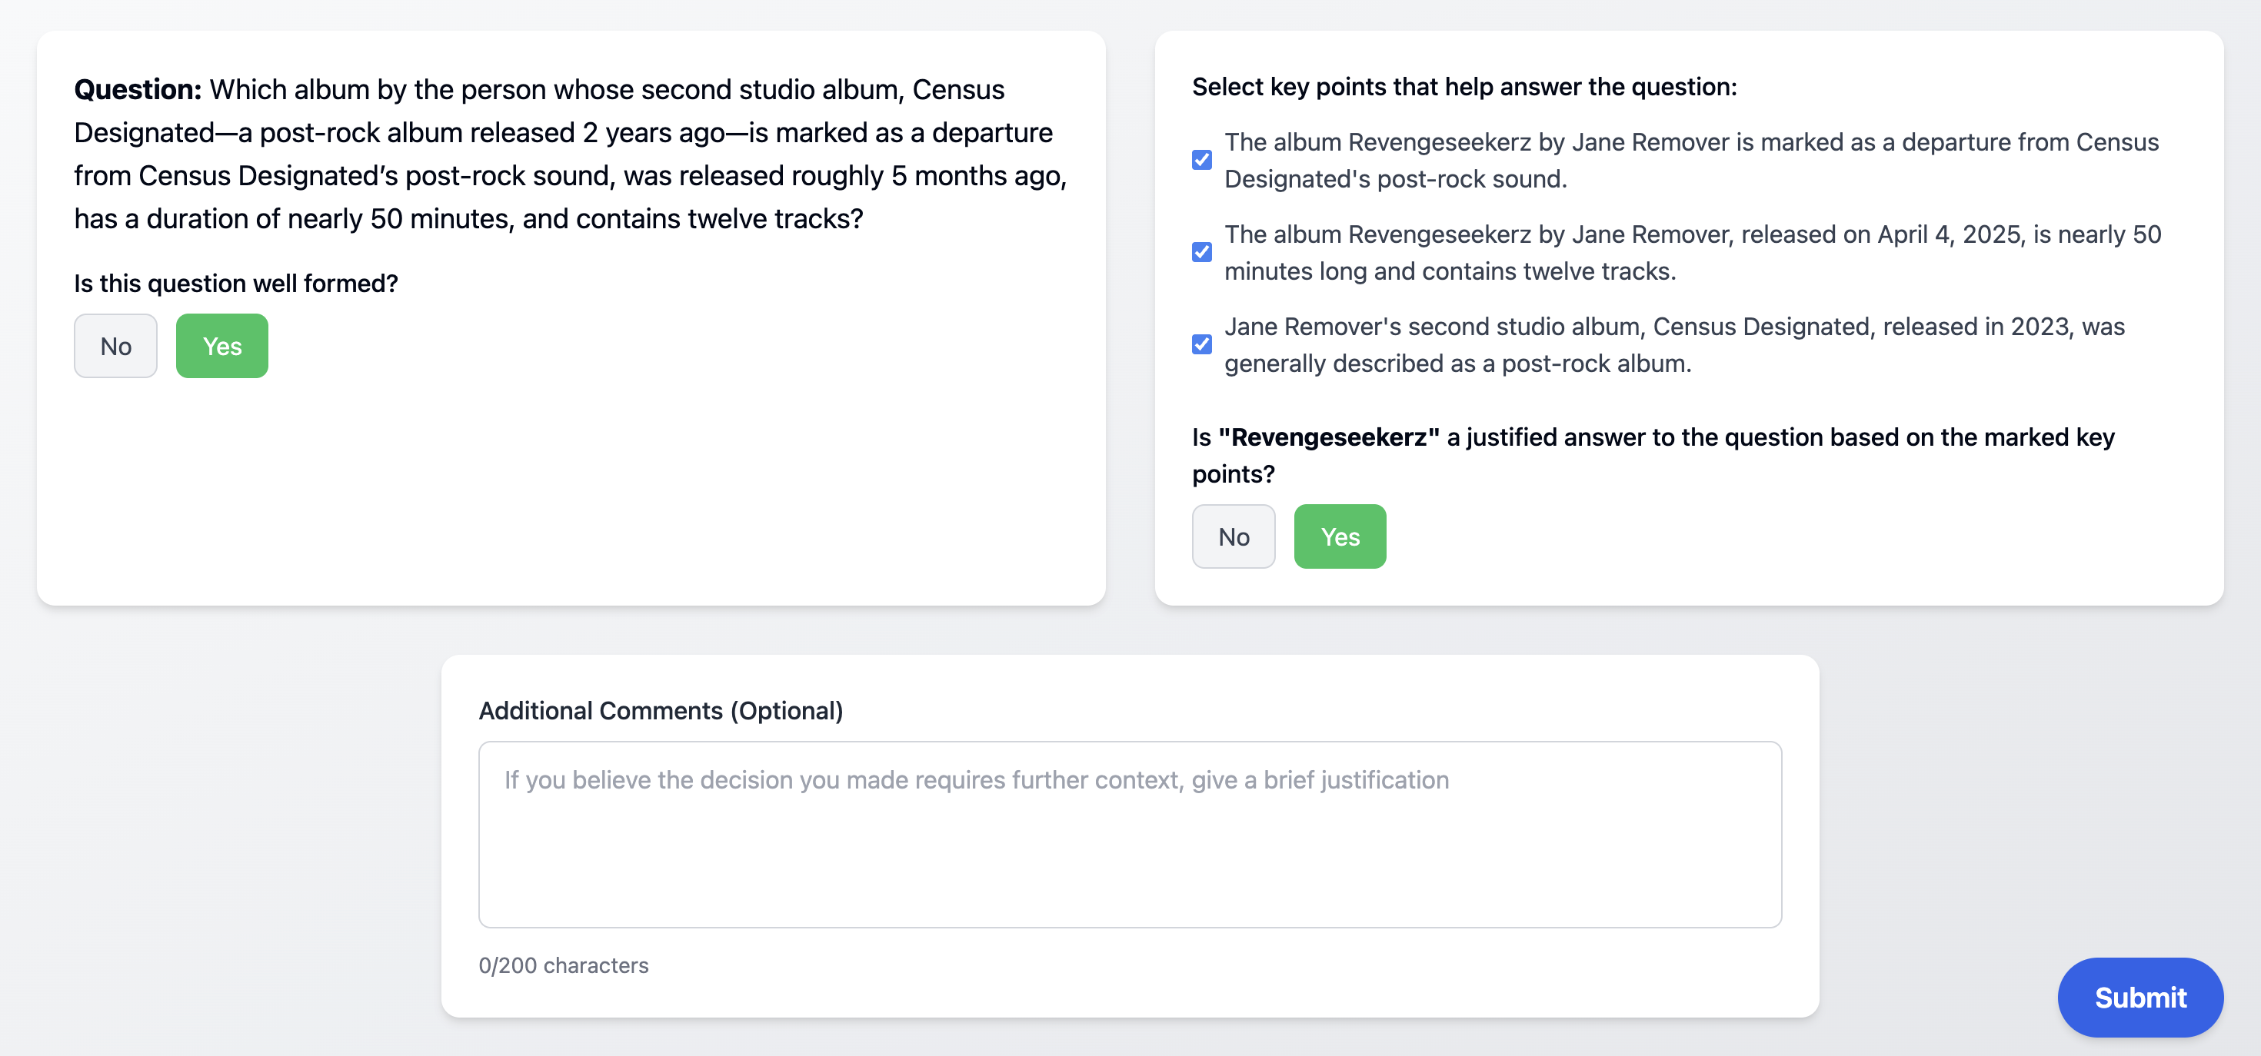Click the bold 'Revengeseekerz' word in the justification prompt
The width and height of the screenshot is (2261, 1056).
coord(1329,437)
